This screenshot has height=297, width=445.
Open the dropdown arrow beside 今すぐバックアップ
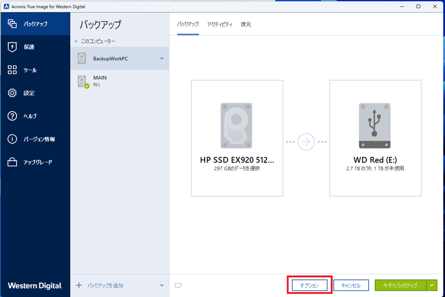point(432,285)
